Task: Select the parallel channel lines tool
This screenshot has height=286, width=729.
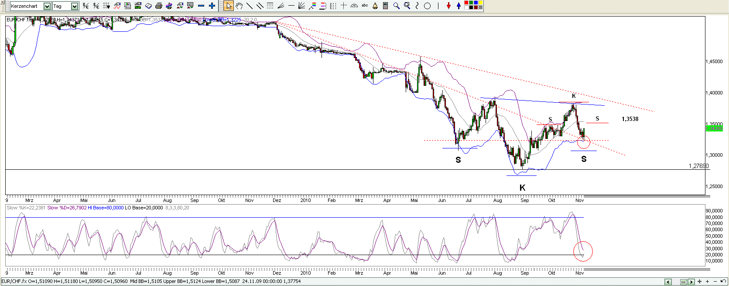Action: [260, 6]
